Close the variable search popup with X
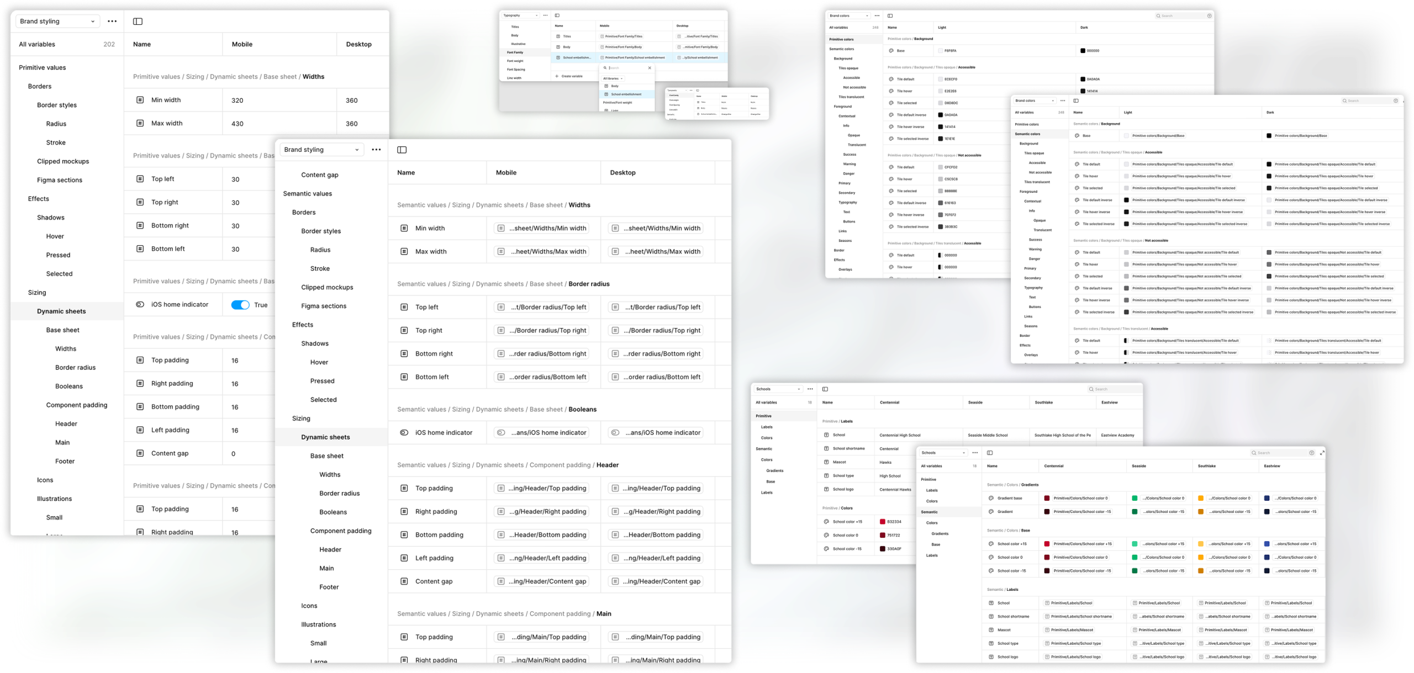 650,68
